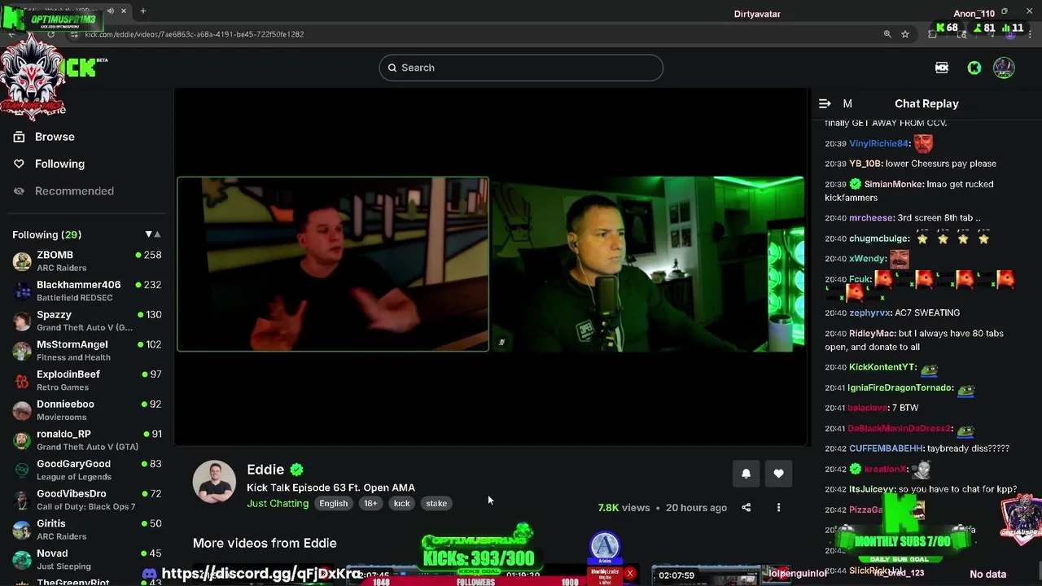Click the stake tag
The height and width of the screenshot is (586, 1042).
(x=436, y=503)
